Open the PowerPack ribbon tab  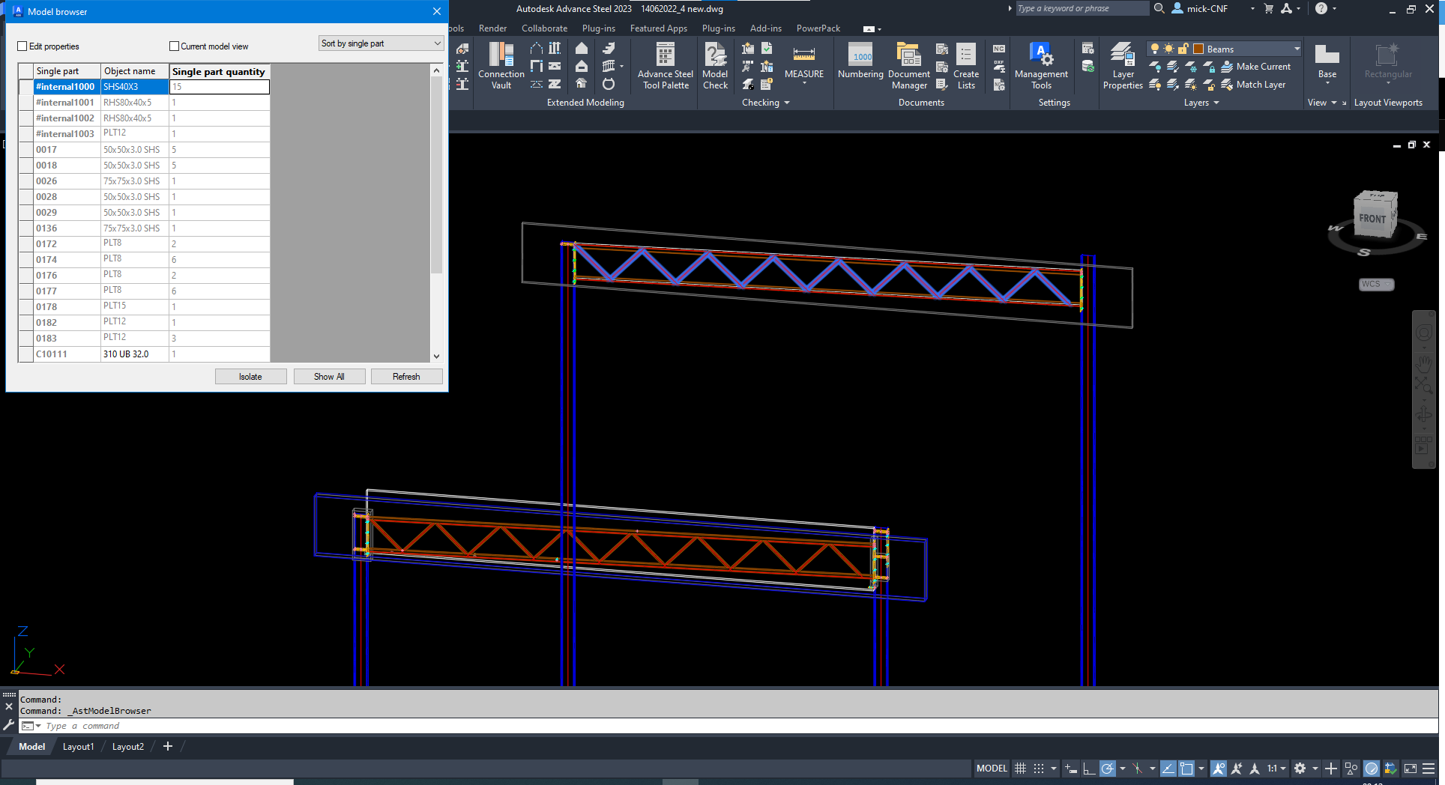click(817, 28)
